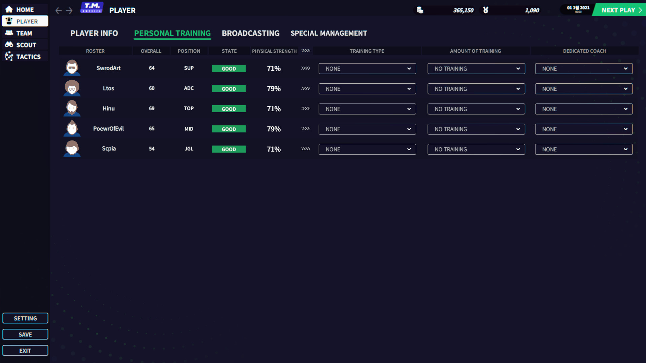Click the Exit button

[25, 351]
